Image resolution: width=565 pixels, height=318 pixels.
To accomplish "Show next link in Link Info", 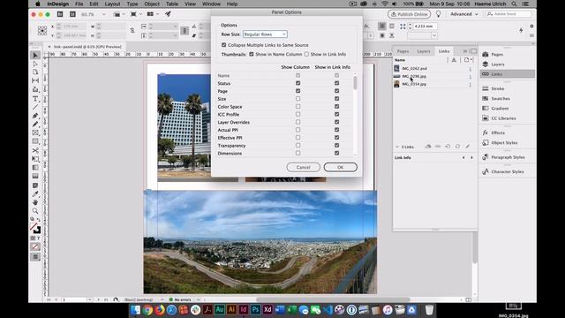I will click(471, 157).
